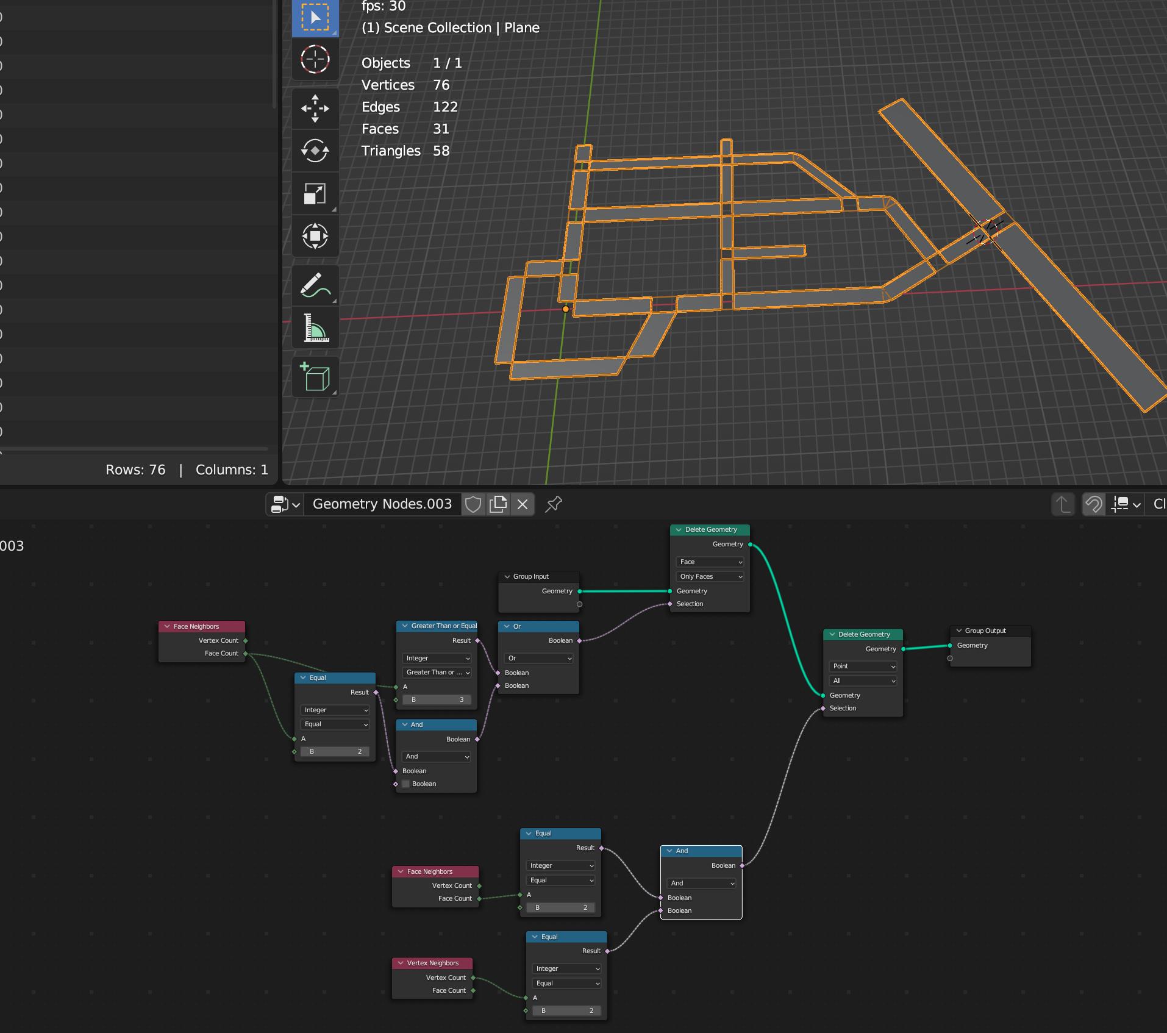Toggle snapping in node editor
Image resolution: width=1167 pixels, height=1033 pixels.
(1094, 504)
